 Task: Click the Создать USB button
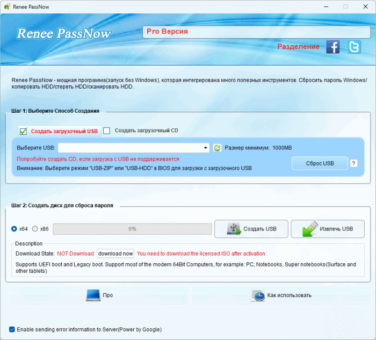tap(251, 229)
